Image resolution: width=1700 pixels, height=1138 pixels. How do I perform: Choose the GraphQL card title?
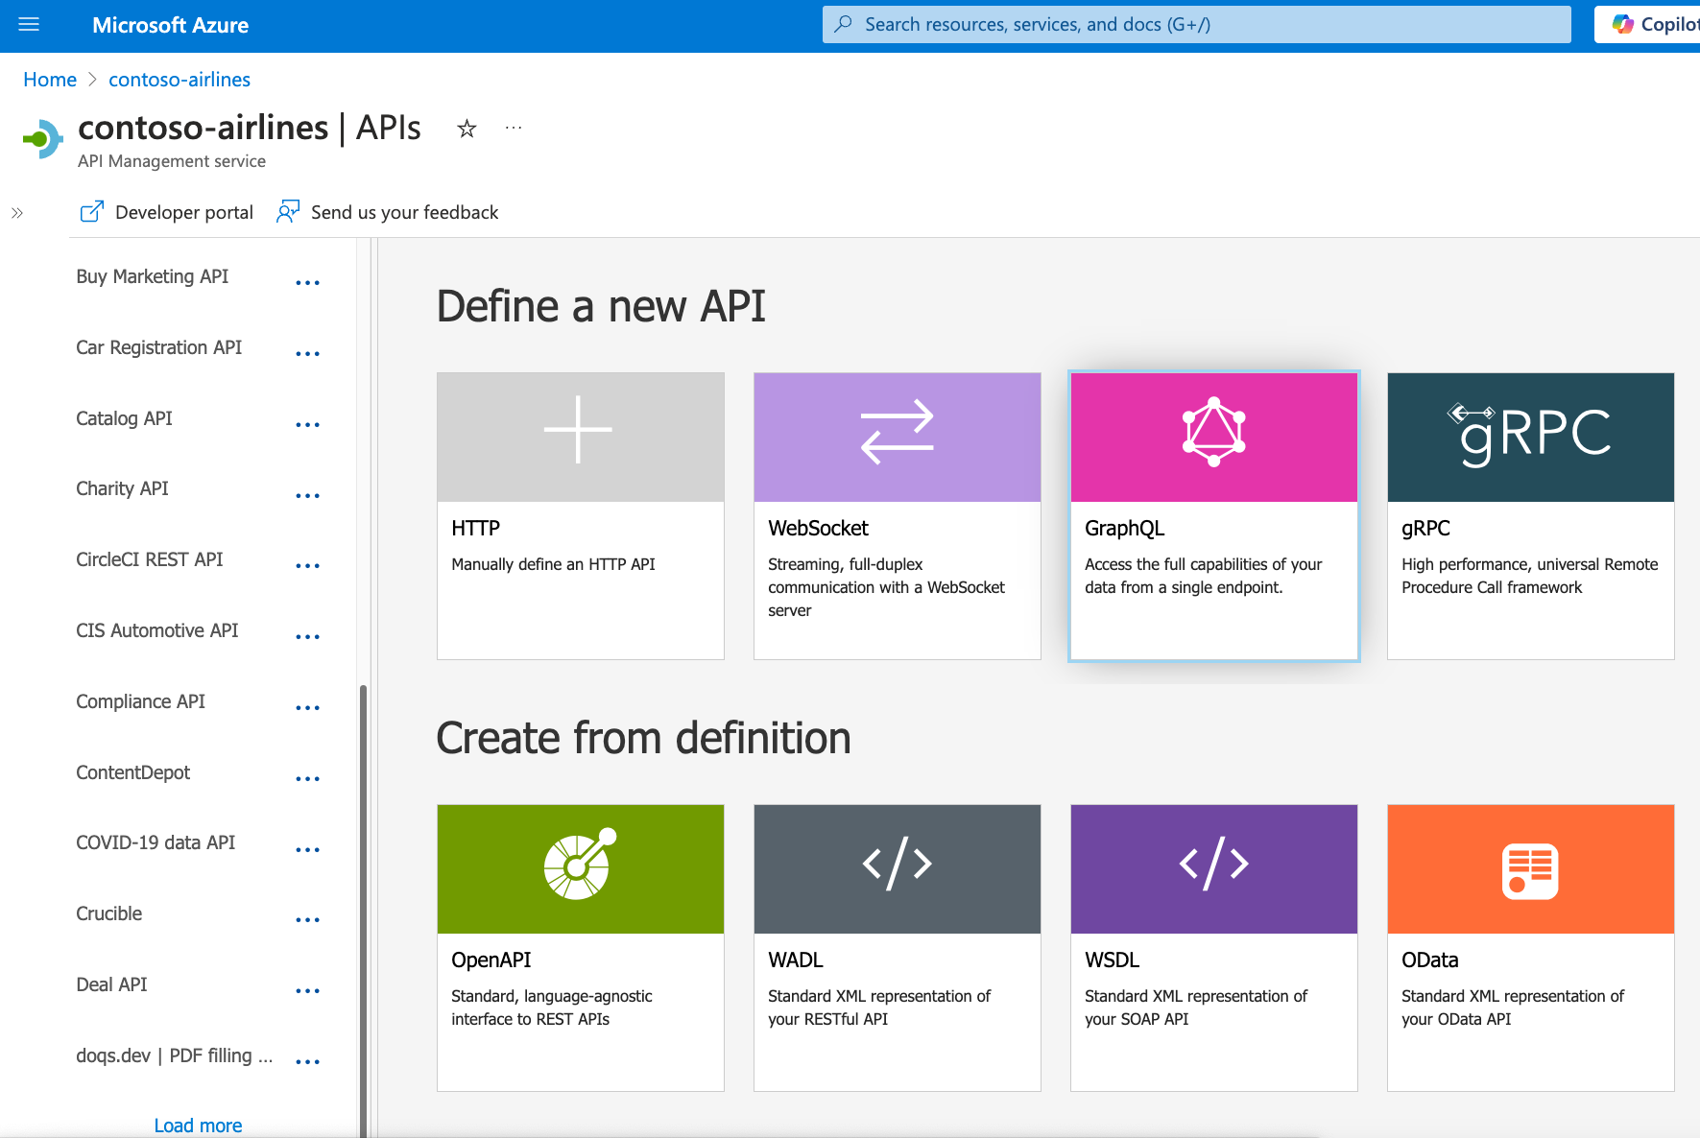pos(1124,529)
